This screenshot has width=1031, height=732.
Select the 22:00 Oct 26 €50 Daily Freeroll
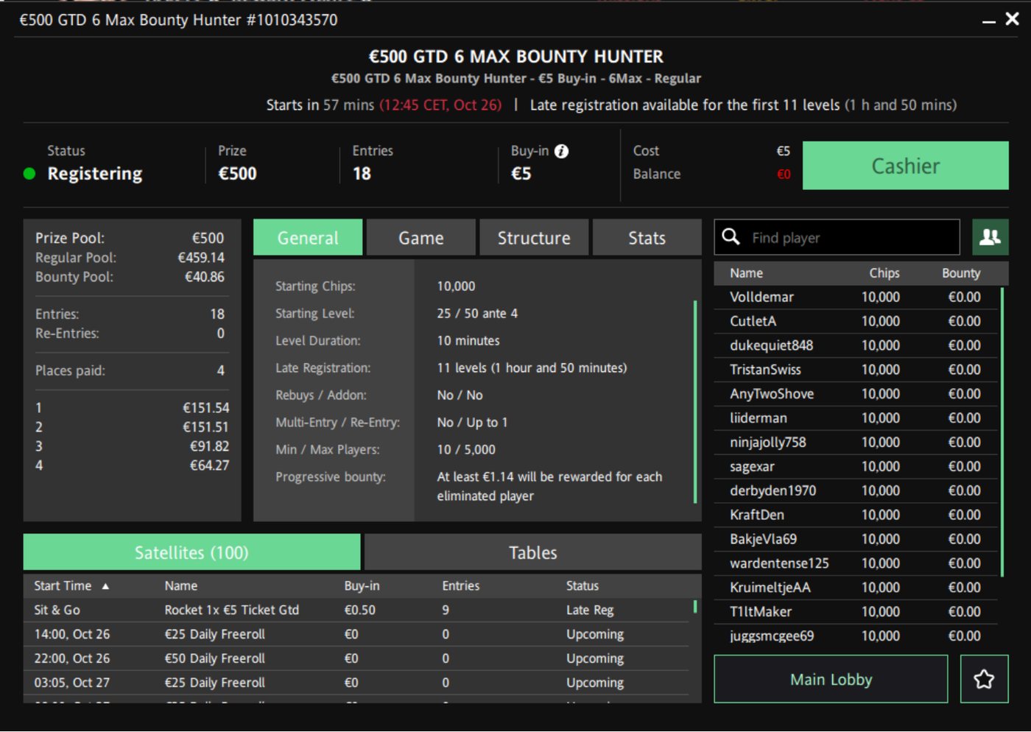pos(356,658)
